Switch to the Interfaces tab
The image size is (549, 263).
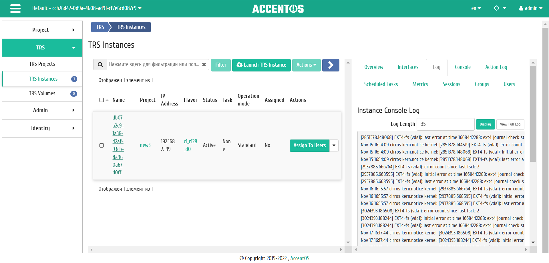click(x=408, y=67)
